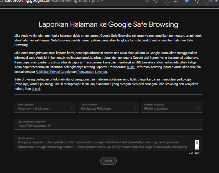Open the Jenis Ancaman dropdown
This screenshot has height=173, width=219.
tap(108, 107)
